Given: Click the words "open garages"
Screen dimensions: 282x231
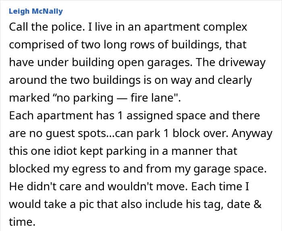Looking at the screenshot, I should pyautogui.click(x=155, y=63).
